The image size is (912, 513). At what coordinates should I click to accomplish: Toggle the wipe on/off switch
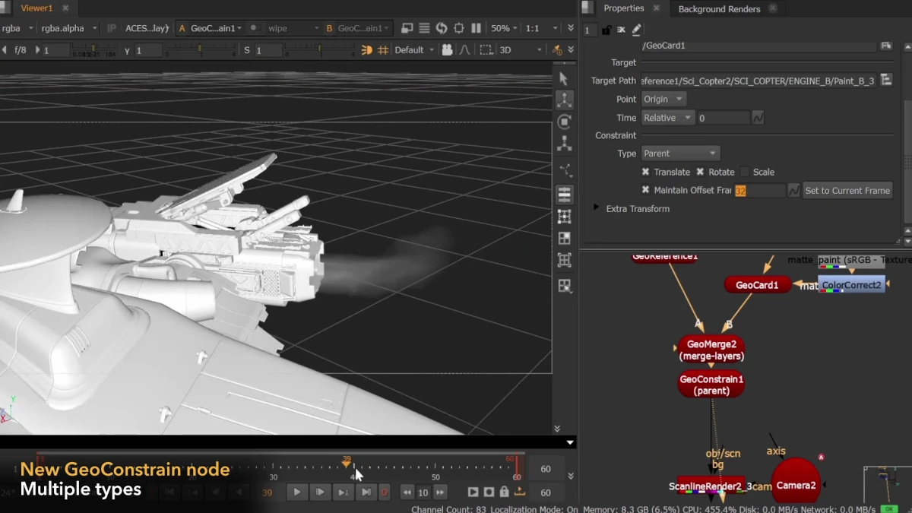pos(254,28)
